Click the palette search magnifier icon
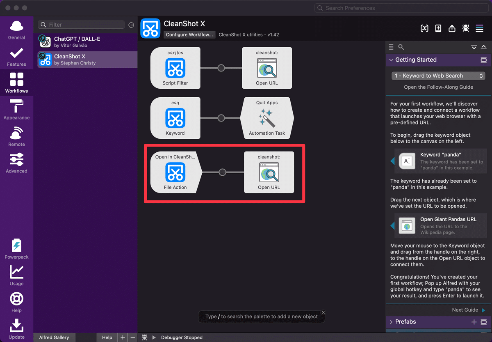492x342 pixels. [401, 47]
